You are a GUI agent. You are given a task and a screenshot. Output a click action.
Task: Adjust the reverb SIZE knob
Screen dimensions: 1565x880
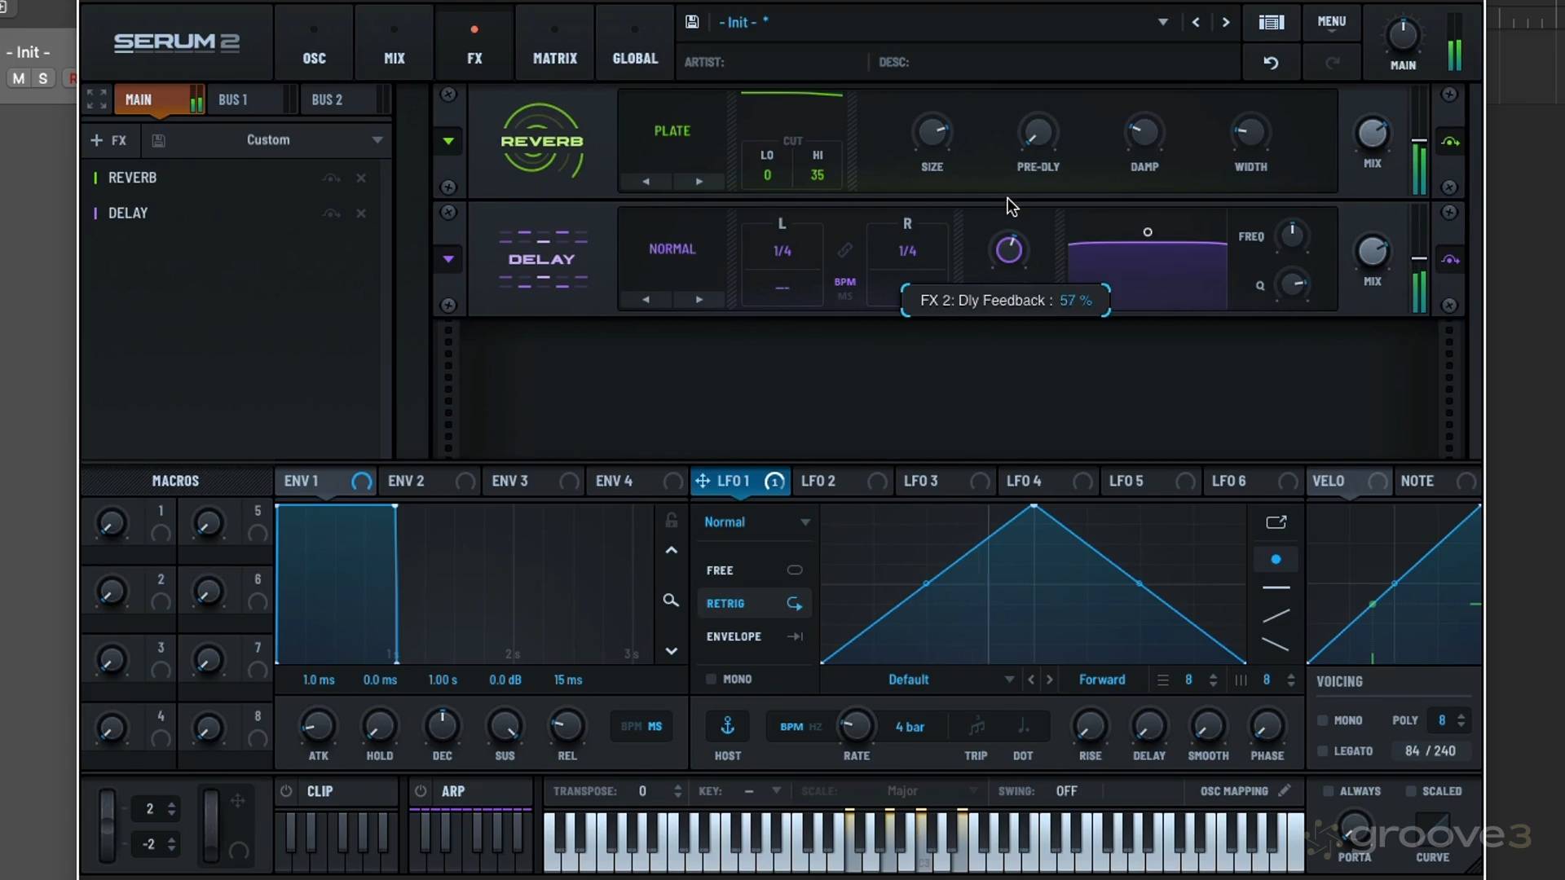pos(931,133)
